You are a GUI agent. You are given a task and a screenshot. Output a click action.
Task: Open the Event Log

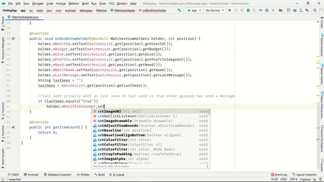pyautogui.click(x=279, y=174)
